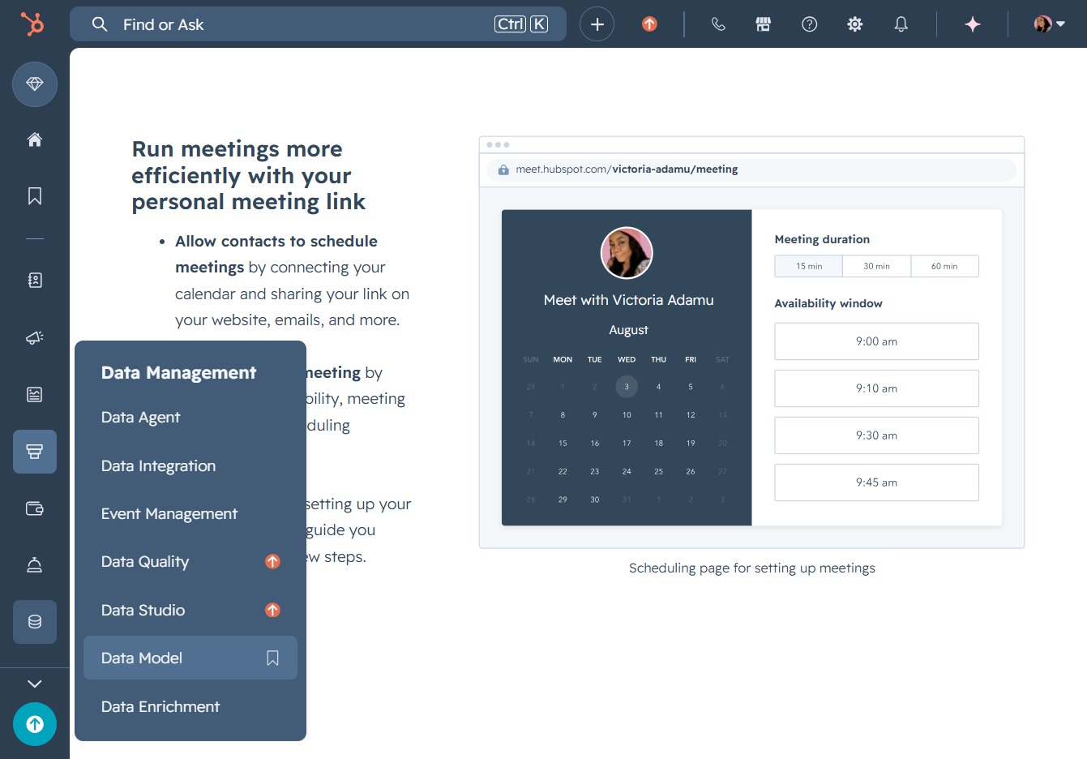
Task: Open the CRM contacts sidebar icon
Action: 35,281
